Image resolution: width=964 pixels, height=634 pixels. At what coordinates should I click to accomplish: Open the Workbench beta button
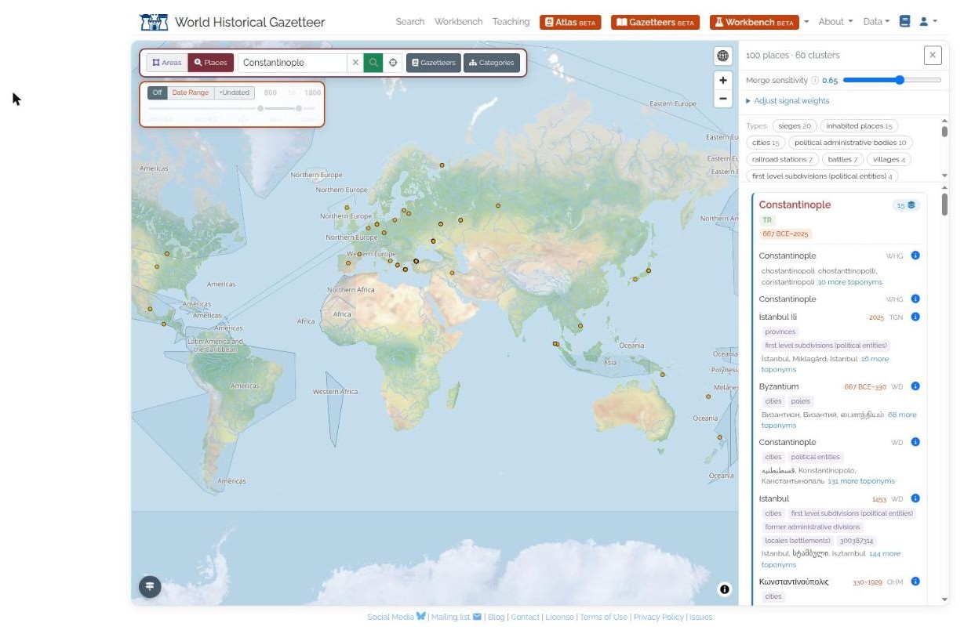[755, 22]
